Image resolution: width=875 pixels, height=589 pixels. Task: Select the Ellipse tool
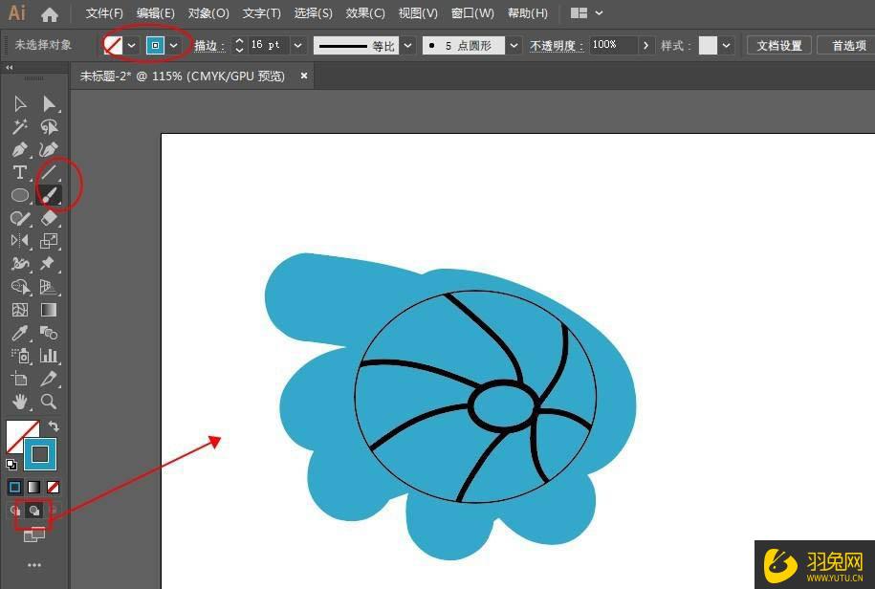click(20, 195)
